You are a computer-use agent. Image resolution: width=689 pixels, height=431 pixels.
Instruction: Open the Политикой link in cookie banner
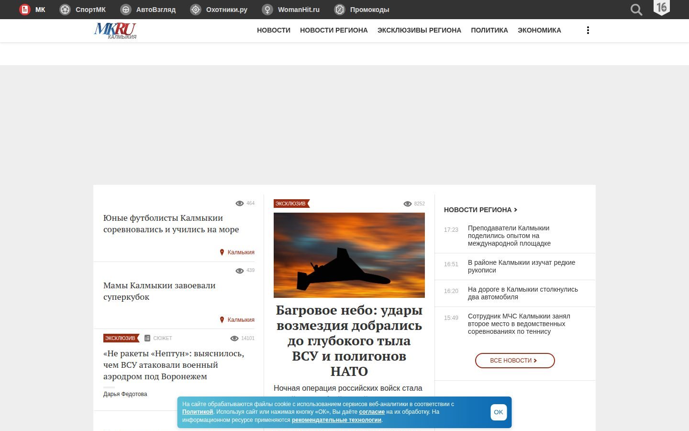click(x=198, y=412)
